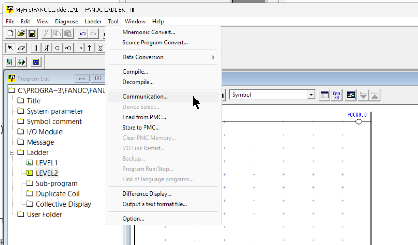Click the Paste clipboard toolbar icon
418x245 pixels.
click(x=68, y=33)
